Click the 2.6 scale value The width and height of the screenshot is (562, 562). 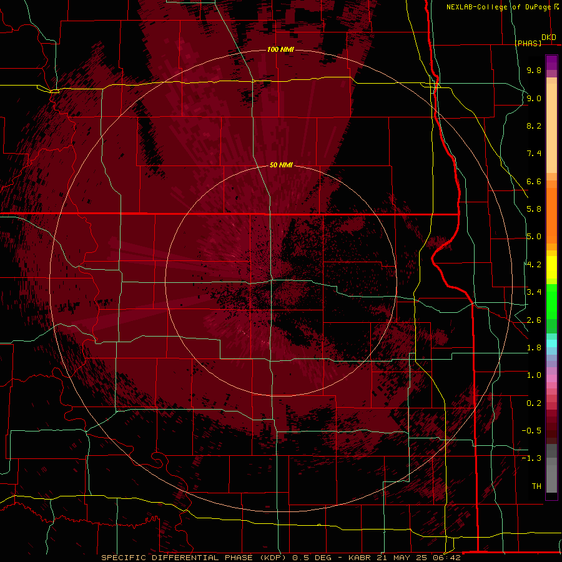click(x=534, y=320)
